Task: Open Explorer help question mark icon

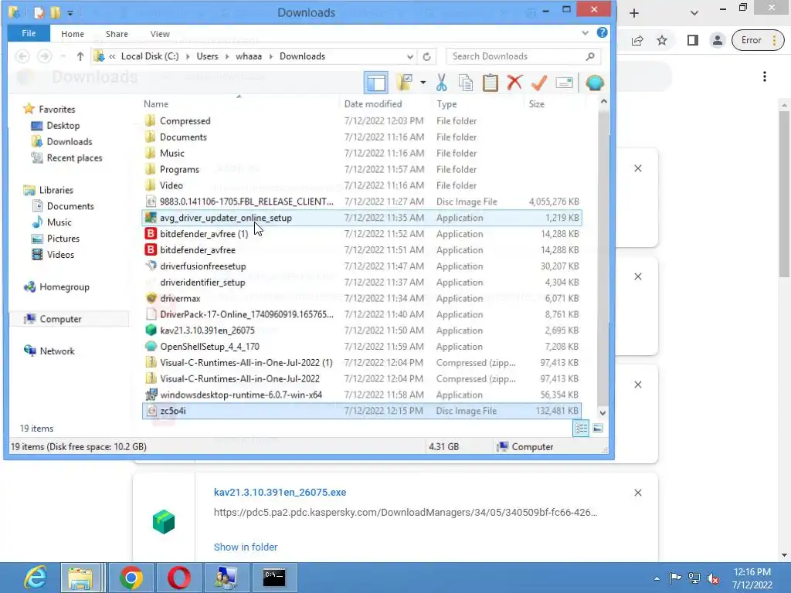Action: click(x=602, y=32)
